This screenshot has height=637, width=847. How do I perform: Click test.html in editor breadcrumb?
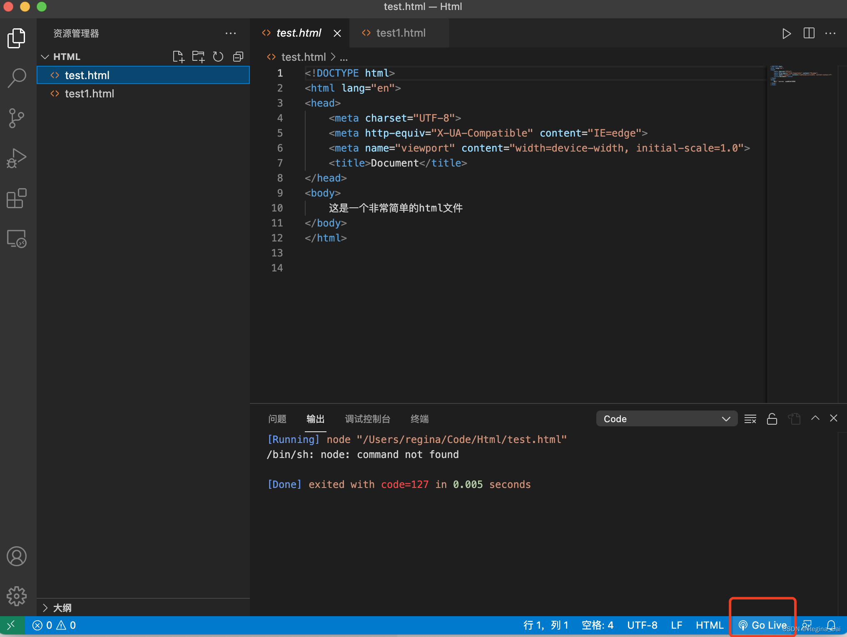[304, 57]
